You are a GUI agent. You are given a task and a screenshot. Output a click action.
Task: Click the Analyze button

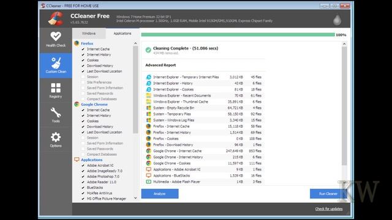[x=160, y=194]
